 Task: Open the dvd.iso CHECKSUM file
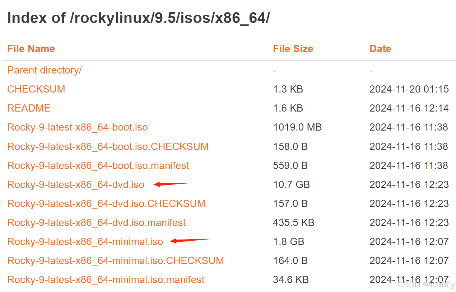(x=106, y=203)
